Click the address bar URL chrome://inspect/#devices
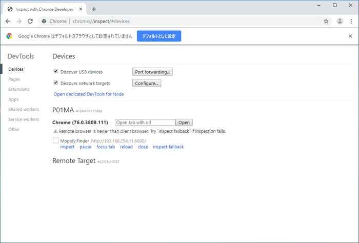 pos(101,22)
